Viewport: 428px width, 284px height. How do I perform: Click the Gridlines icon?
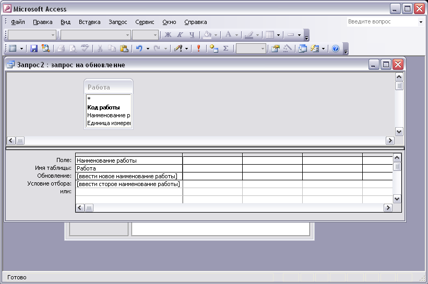270,35
